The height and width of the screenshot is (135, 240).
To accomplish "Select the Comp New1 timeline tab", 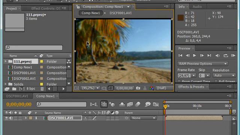I will click(x=45, y=96).
